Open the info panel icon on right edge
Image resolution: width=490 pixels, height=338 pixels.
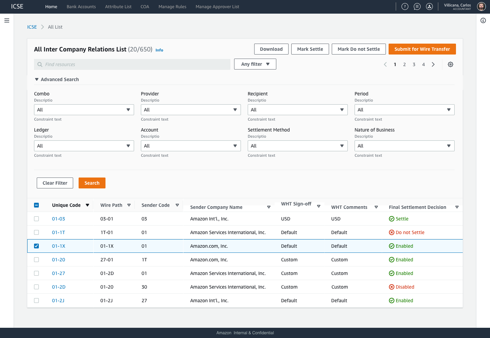click(x=483, y=20)
